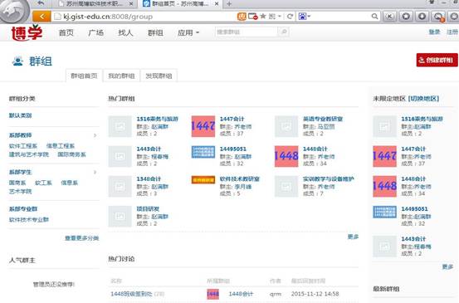
Task: Open the 1447会计 group title in hot groups
Action: pos(232,119)
